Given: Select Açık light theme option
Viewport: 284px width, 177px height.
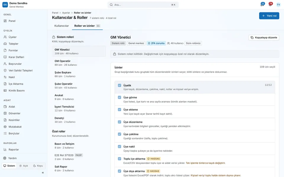Looking at the screenshot, I should [x=24, y=166].
